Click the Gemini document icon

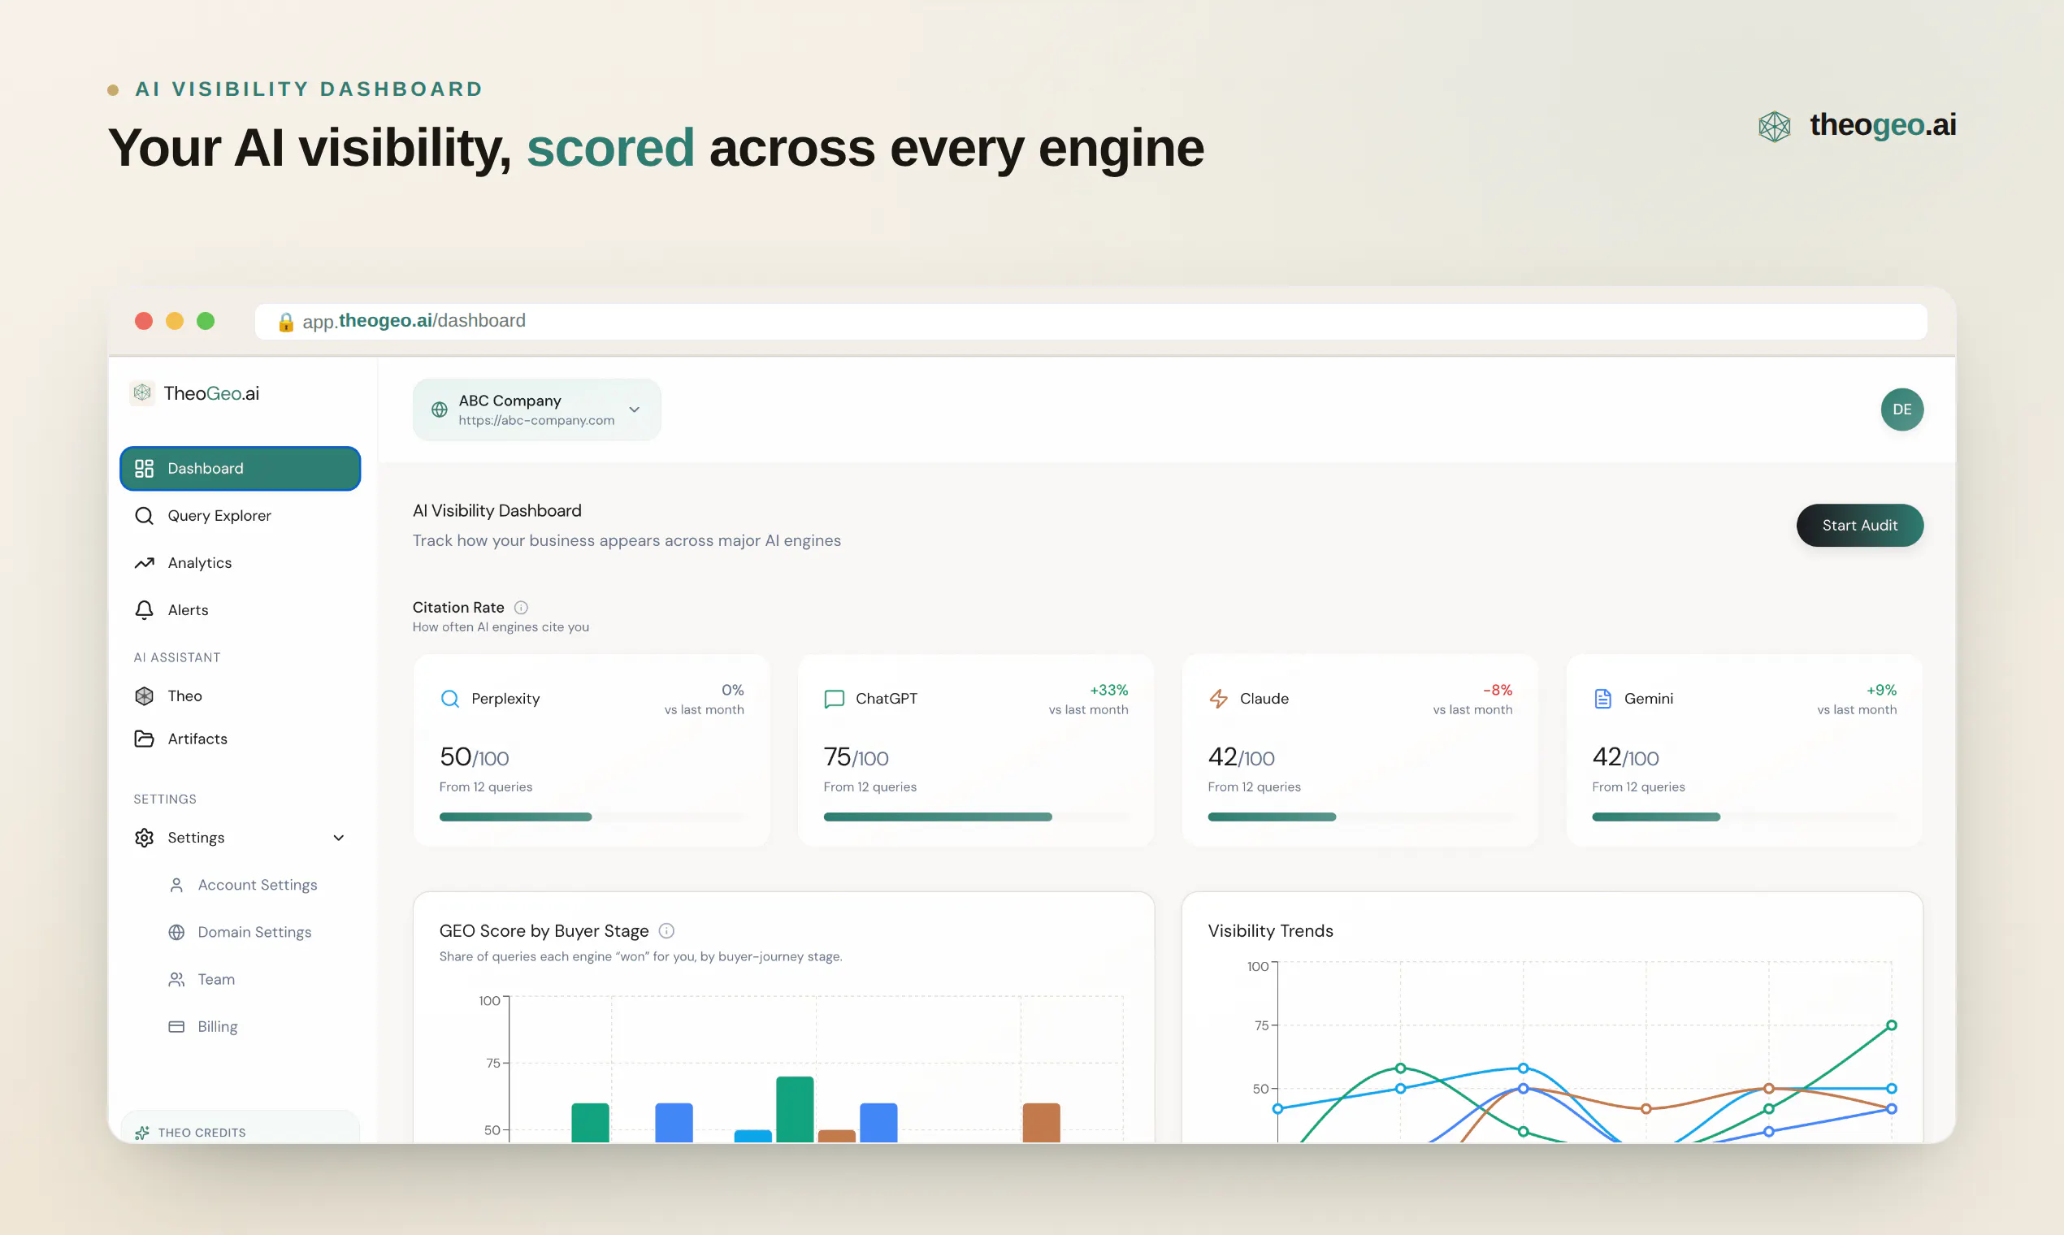click(1603, 699)
